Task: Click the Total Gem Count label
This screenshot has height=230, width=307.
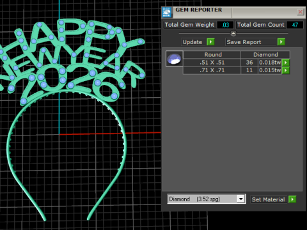Action: pyautogui.click(x=261, y=25)
